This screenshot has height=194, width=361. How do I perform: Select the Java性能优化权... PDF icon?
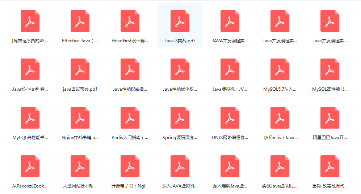[180, 69]
